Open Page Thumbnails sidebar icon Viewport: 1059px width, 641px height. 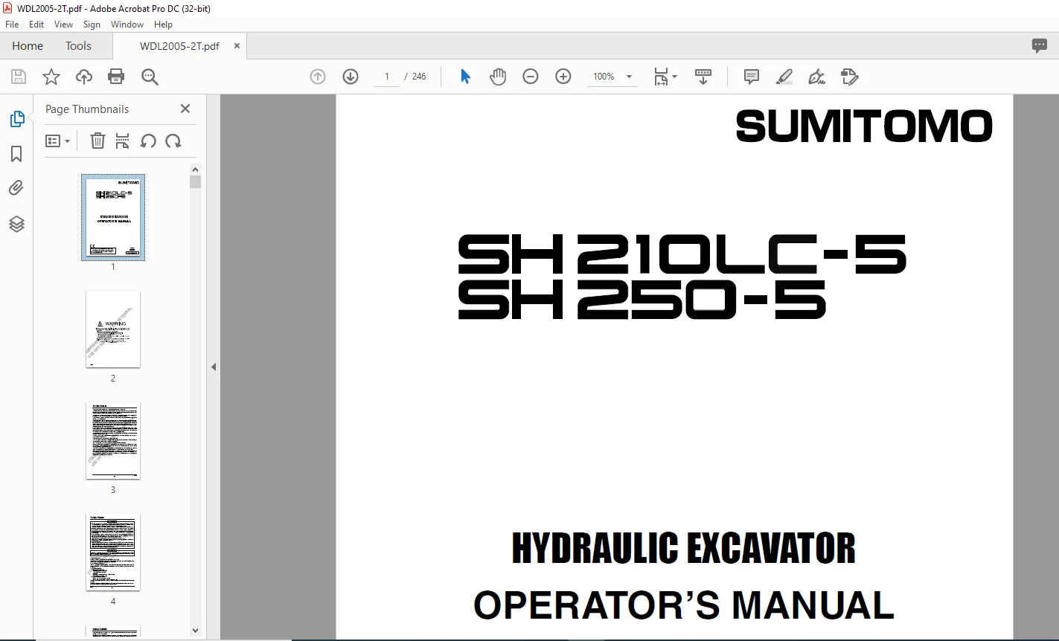tap(16, 119)
